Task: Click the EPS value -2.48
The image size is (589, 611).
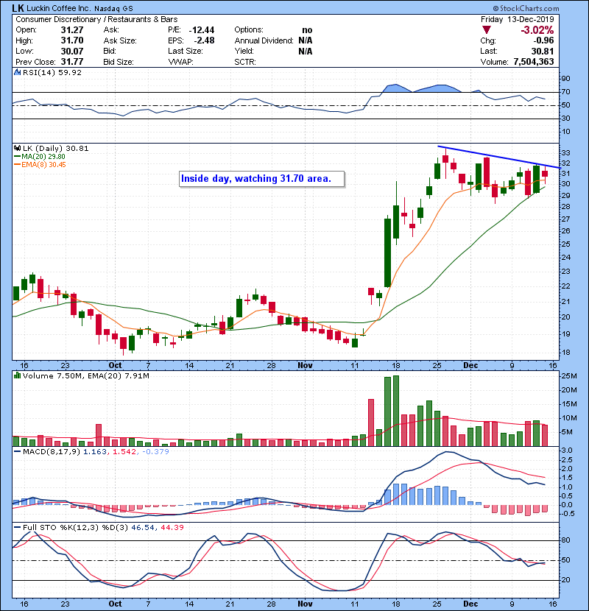Action: (204, 40)
